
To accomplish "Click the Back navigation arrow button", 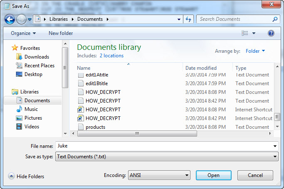I will (x=10, y=19).
